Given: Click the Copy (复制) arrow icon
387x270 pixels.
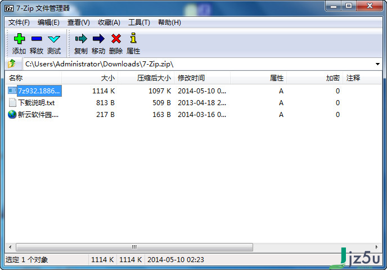Looking at the screenshot, I should pyautogui.click(x=81, y=38).
